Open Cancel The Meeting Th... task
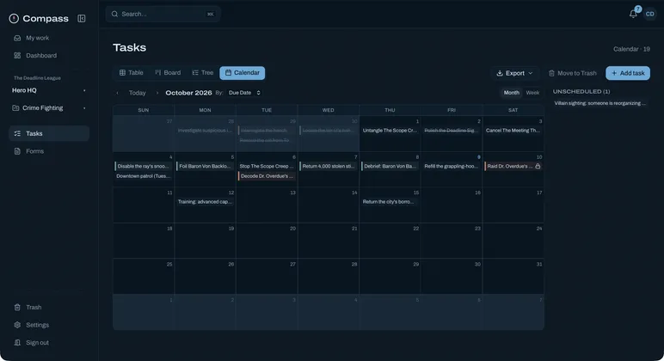 [x=513, y=131]
